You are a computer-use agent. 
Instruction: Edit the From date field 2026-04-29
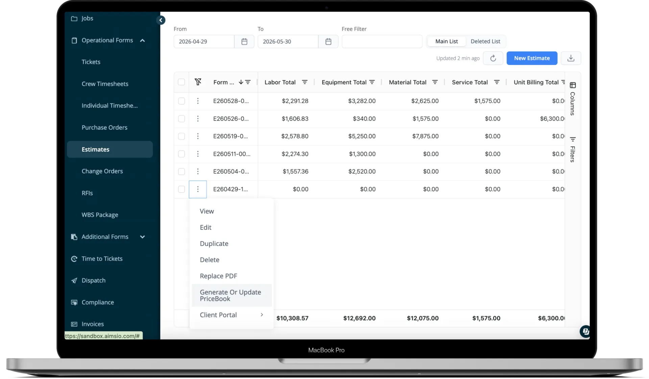coord(204,42)
